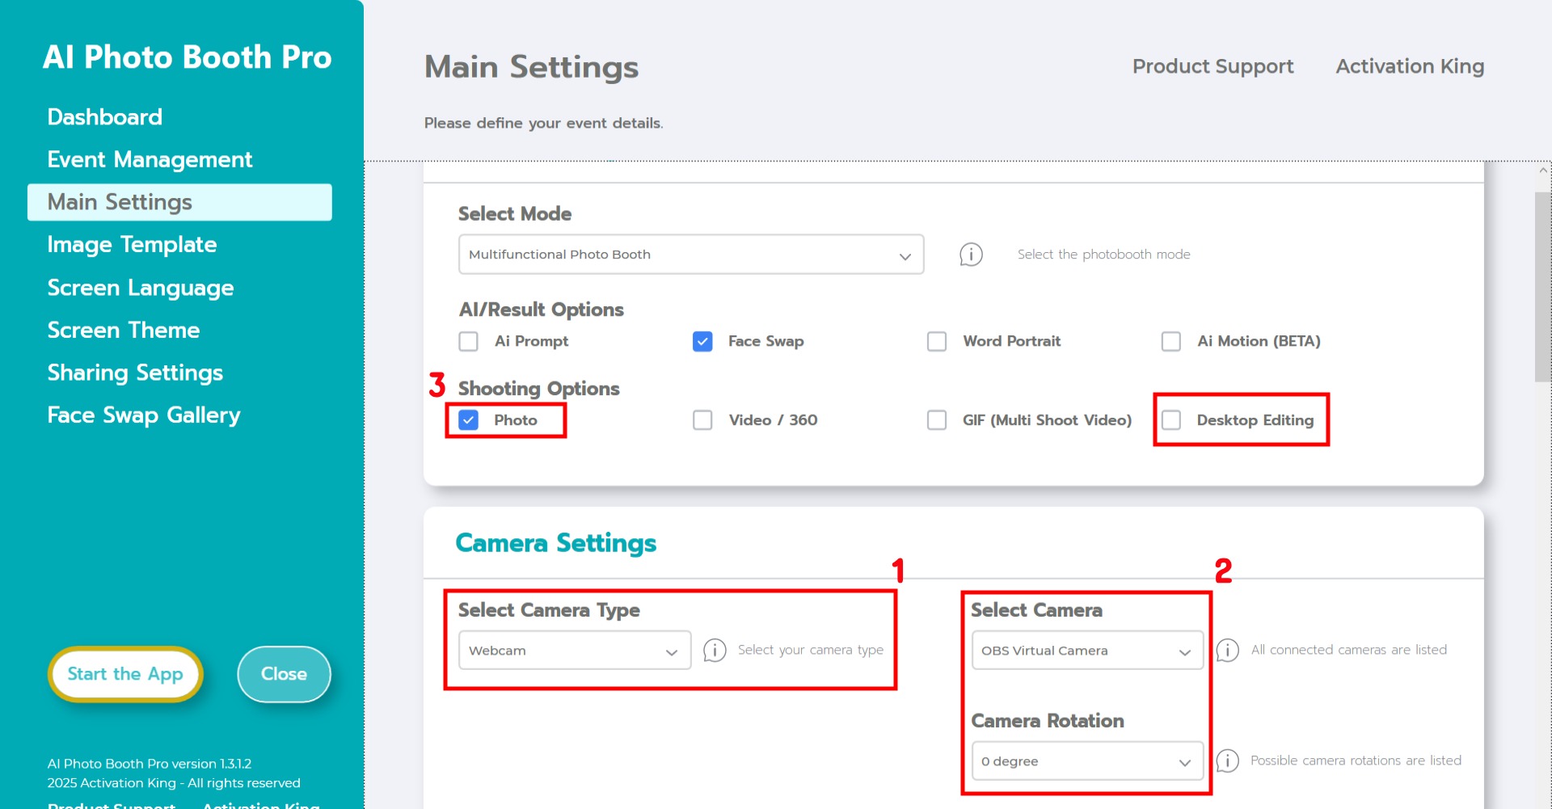Uncheck the Face Swap option
Image resolution: width=1552 pixels, height=809 pixels.
pyautogui.click(x=702, y=341)
